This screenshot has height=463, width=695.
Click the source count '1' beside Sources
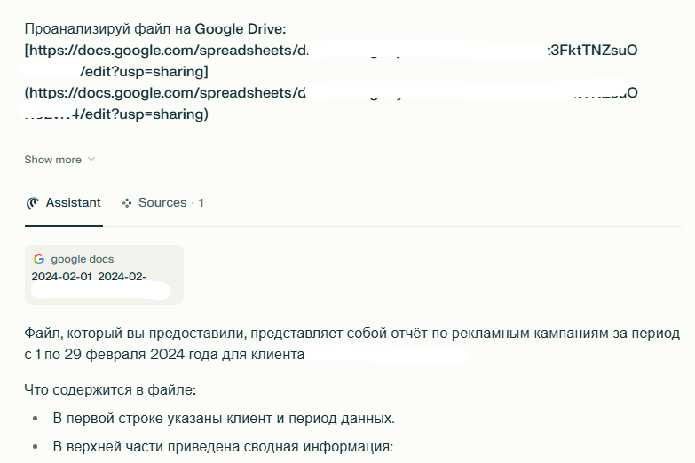tap(201, 203)
